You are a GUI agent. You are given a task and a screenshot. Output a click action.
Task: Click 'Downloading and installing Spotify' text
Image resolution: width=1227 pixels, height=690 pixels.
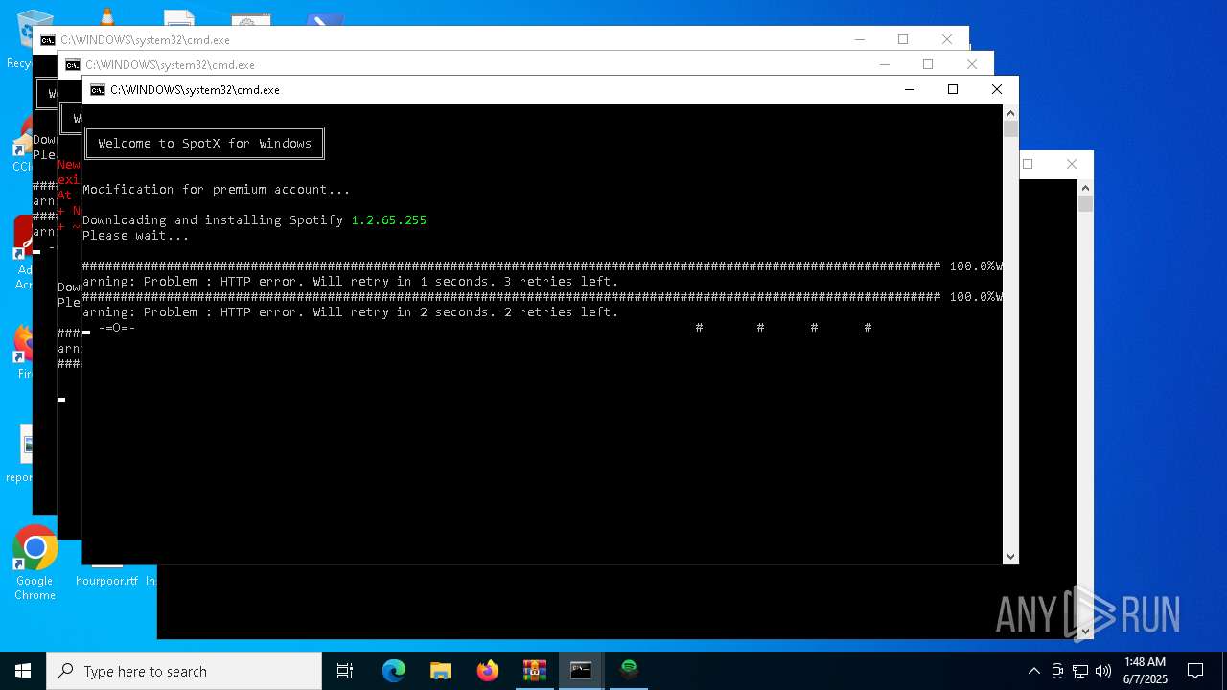[213, 220]
